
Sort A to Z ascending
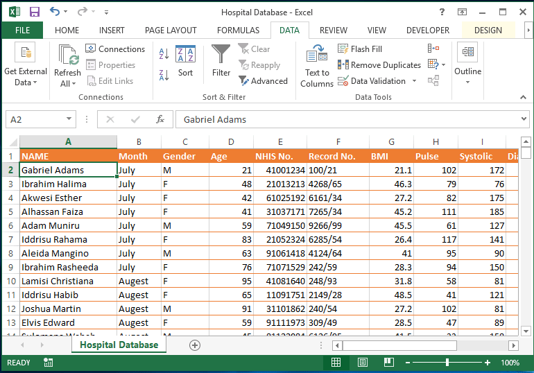click(x=164, y=54)
